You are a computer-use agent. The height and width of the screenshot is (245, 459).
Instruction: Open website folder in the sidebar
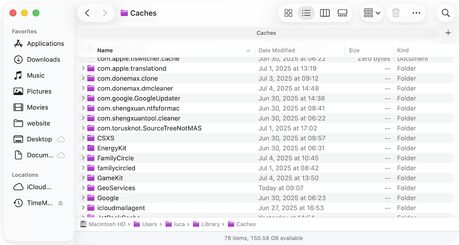[x=32, y=123]
